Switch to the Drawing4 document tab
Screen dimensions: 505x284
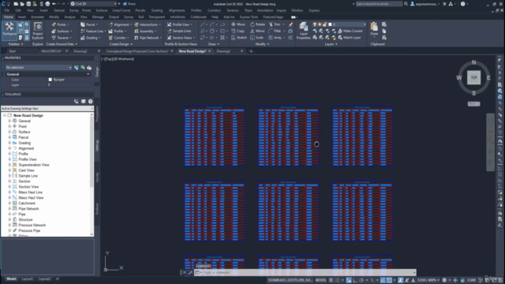223,51
